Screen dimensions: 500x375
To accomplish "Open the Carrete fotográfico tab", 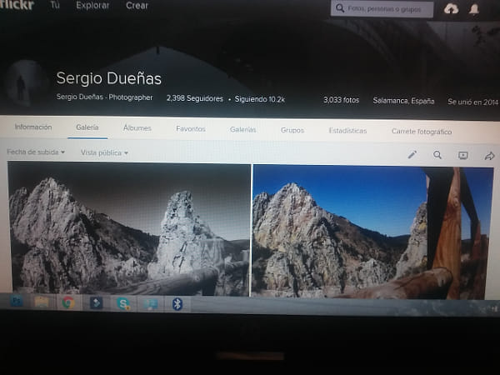I will point(422,132).
